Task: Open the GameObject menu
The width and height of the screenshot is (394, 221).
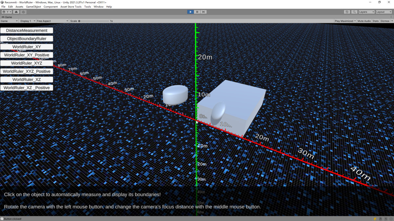Action: [x=33, y=7]
